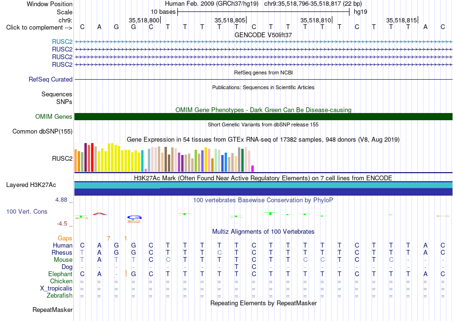Click the Multiz Alignments of 100 Vertebrates title

263,232
